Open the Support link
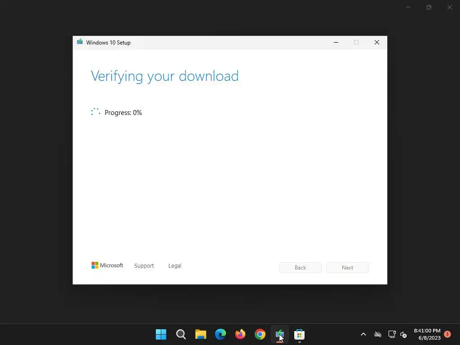460x345 pixels. coord(144,266)
